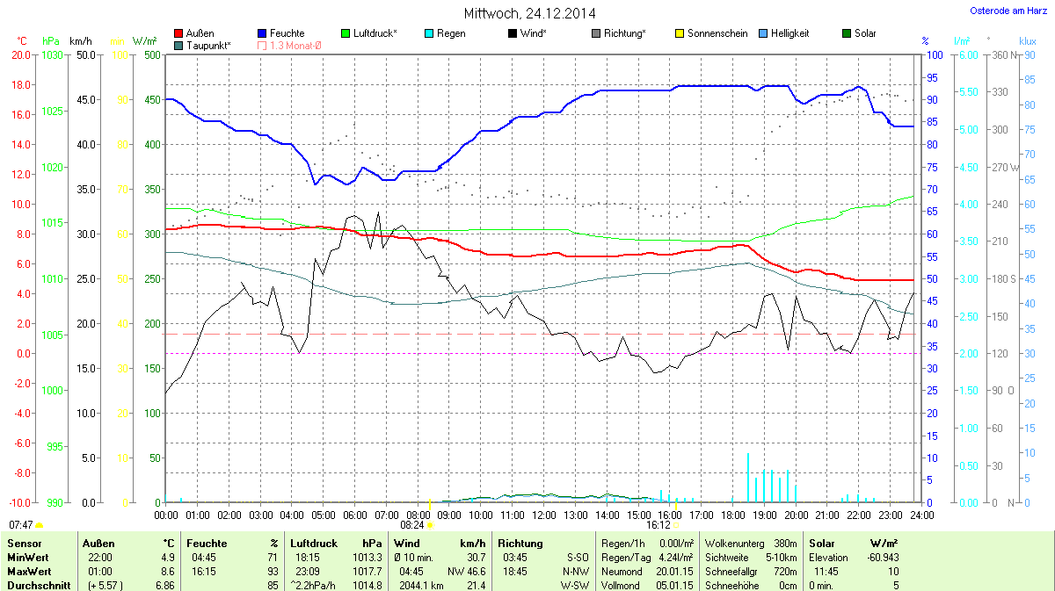Click the 16:12 sunset time marker

(658, 524)
